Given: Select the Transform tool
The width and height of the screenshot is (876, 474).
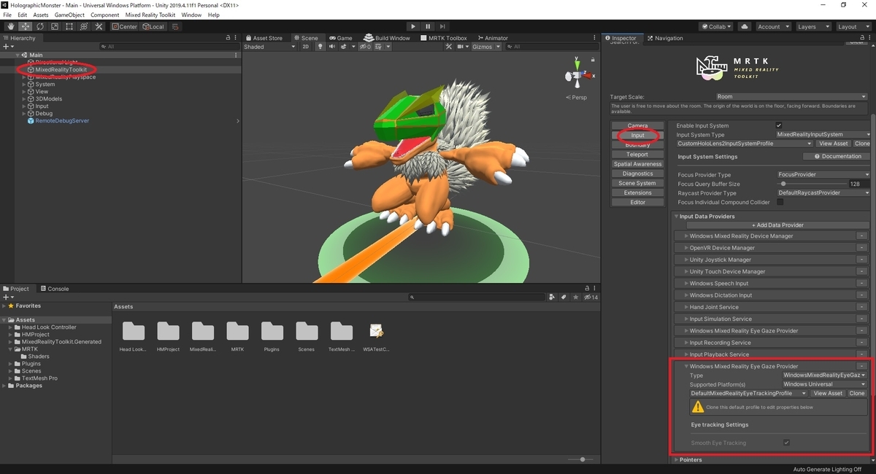Looking at the screenshot, I should pyautogui.click(x=83, y=26).
